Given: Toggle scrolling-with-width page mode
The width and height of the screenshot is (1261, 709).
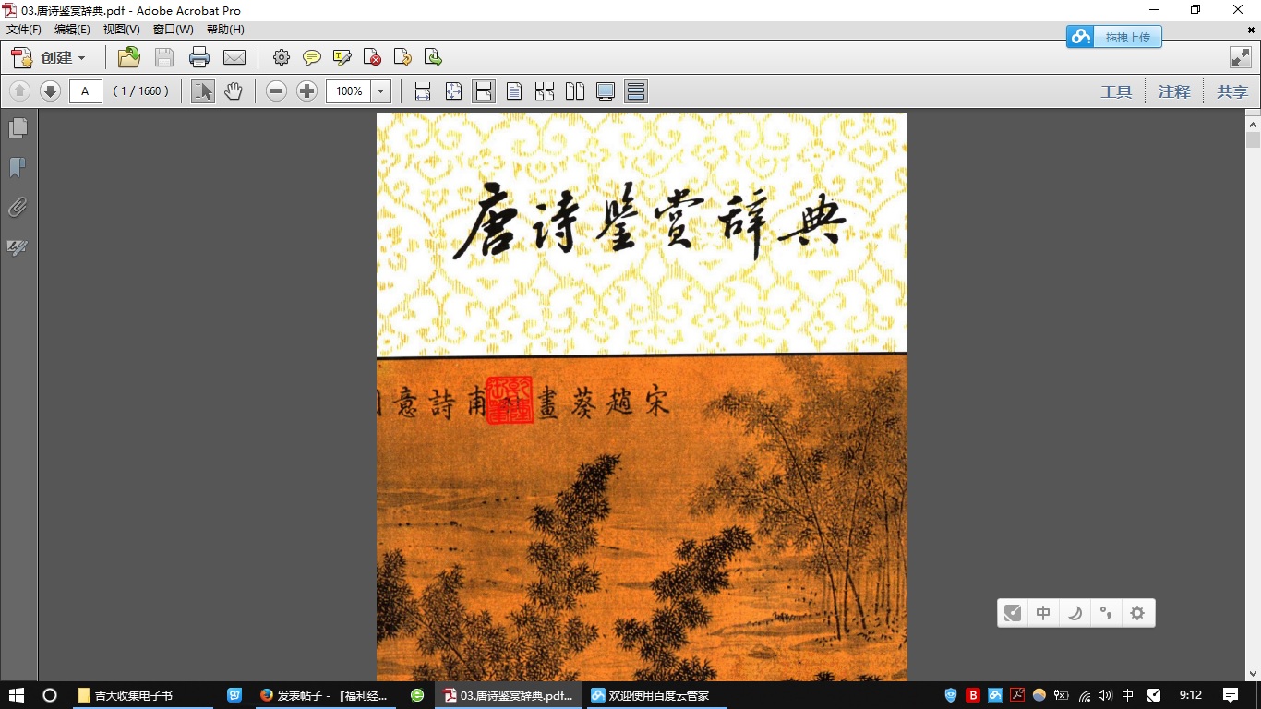Looking at the screenshot, I should click(x=484, y=91).
